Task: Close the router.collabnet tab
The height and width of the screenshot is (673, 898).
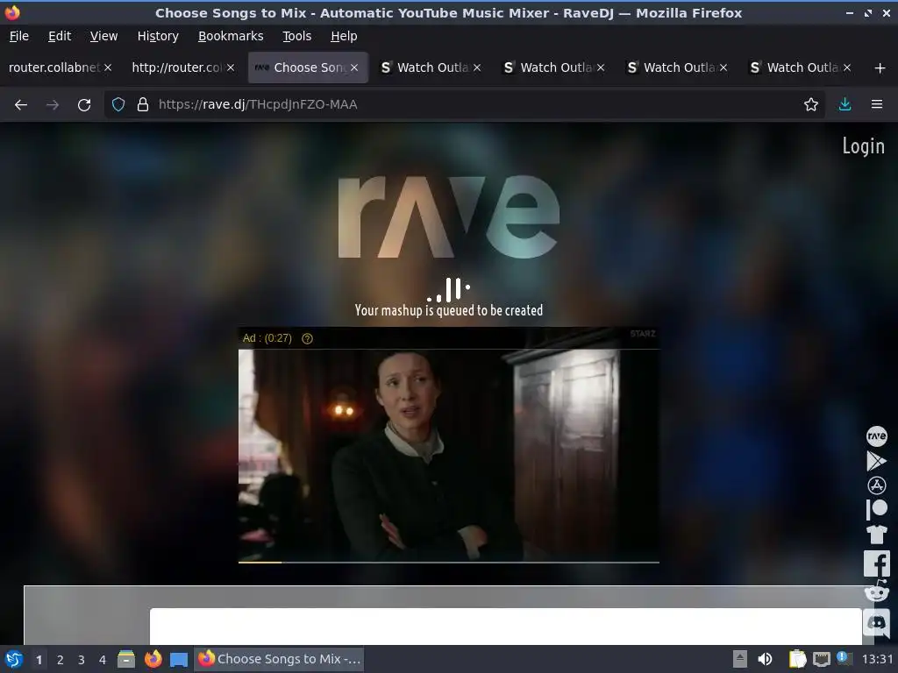Action: (108, 67)
